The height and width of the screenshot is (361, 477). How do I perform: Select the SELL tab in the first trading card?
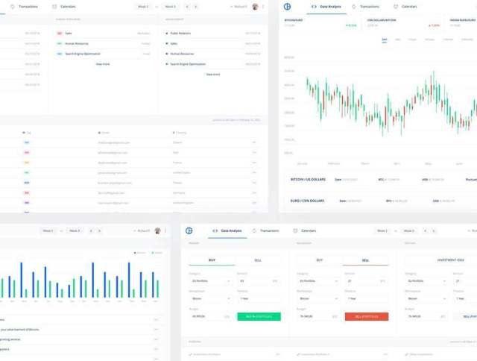pos(258,260)
